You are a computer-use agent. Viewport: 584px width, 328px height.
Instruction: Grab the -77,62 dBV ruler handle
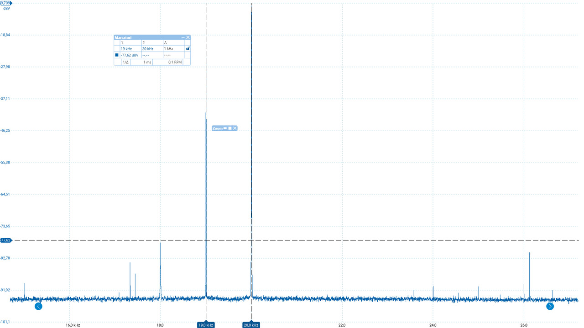pos(6,240)
